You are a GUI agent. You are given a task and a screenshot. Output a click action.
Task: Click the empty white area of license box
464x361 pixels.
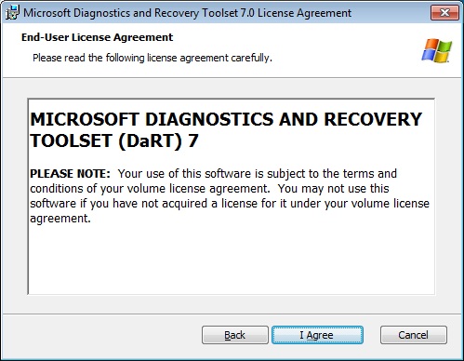click(x=232, y=261)
